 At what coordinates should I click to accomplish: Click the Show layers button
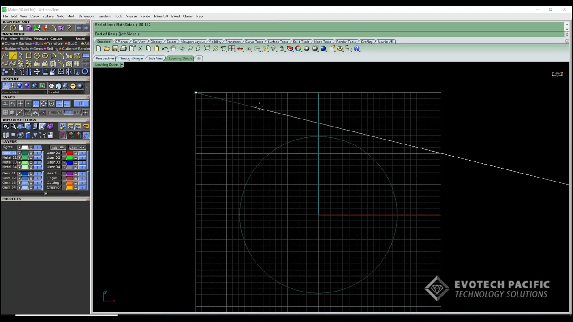[77, 148]
